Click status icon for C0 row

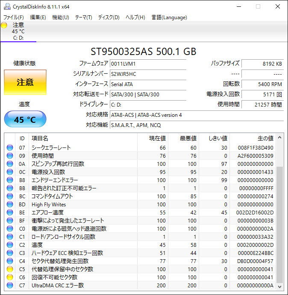point(10,228)
